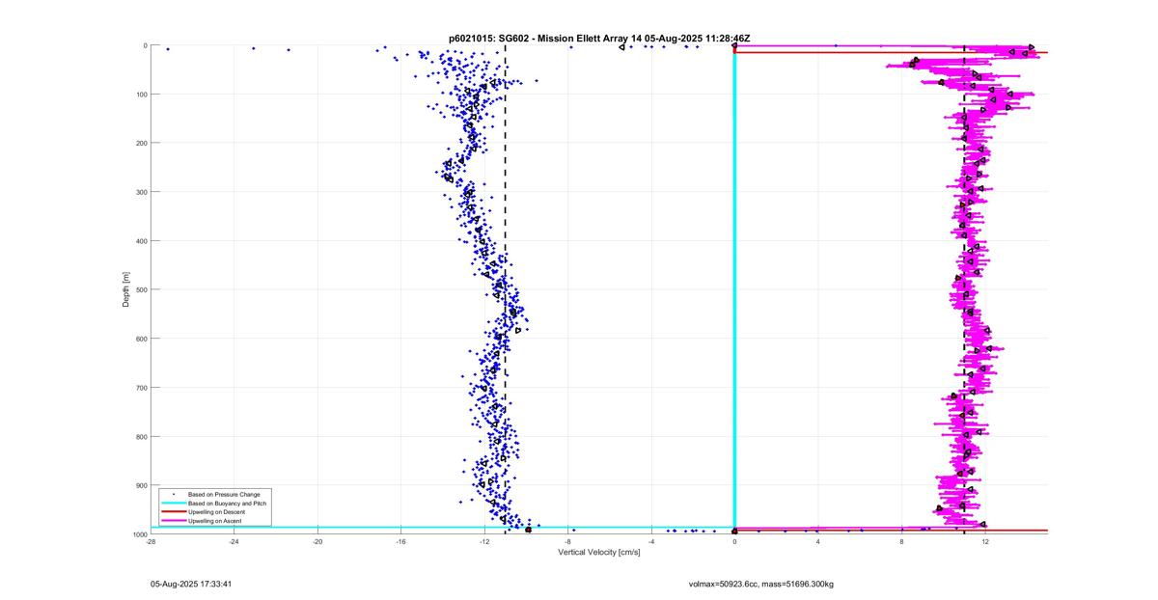Click the velocity axis tick label '-20'
The width and height of the screenshot is (1158, 600).
coord(317,542)
